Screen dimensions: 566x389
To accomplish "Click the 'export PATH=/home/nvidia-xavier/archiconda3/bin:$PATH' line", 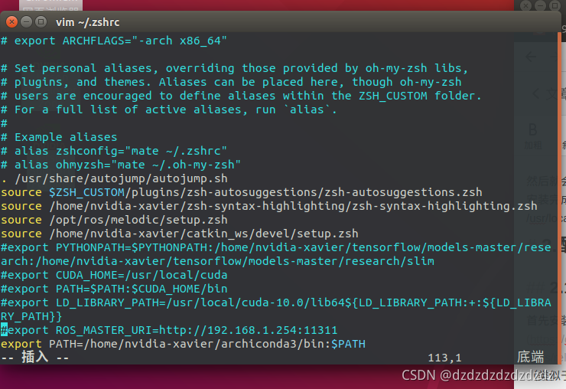I will [183, 344].
